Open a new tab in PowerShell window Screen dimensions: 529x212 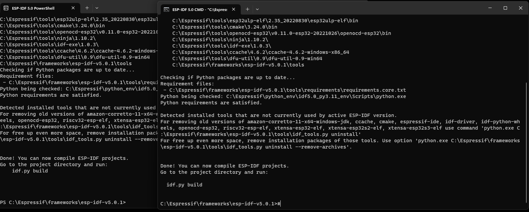pyautogui.click(x=87, y=8)
